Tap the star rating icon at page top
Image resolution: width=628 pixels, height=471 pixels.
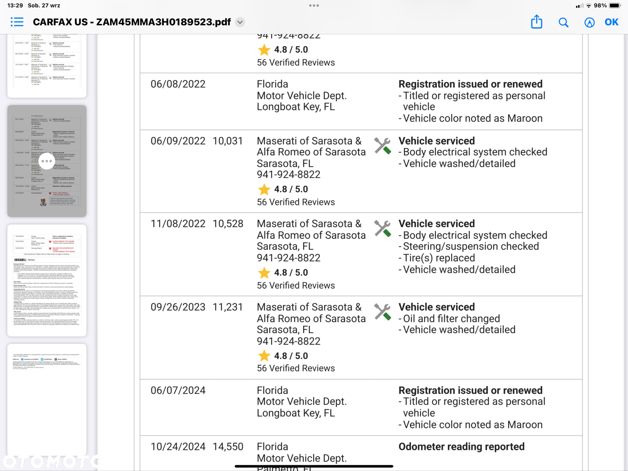pyautogui.click(x=264, y=50)
